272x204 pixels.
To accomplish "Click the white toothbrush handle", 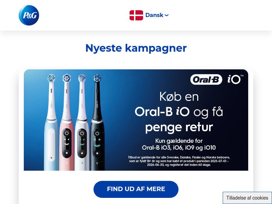I will coord(82,146).
